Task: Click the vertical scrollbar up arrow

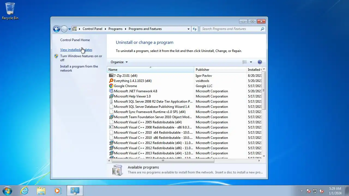Action: 264,69
